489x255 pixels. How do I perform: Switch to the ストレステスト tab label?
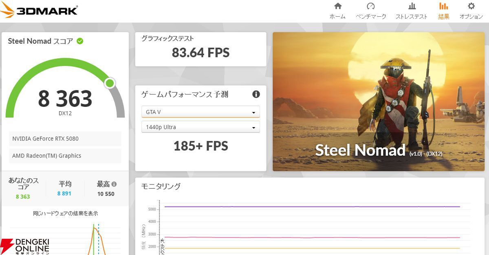point(412,17)
